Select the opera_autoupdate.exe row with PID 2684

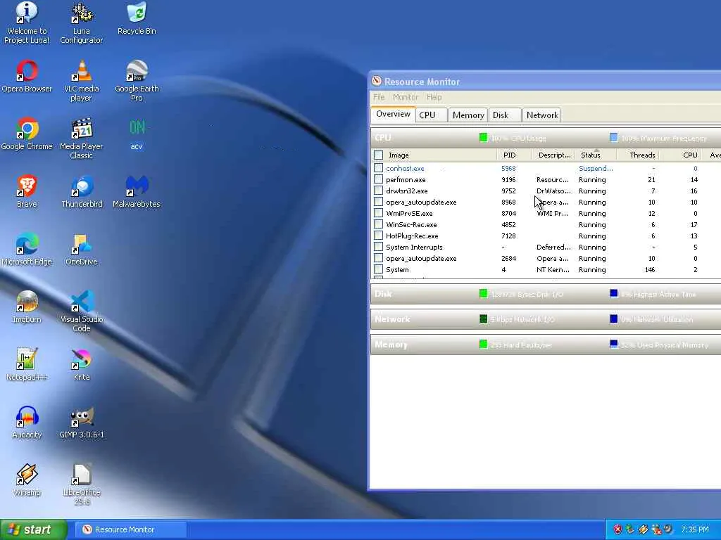tap(546, 259)
